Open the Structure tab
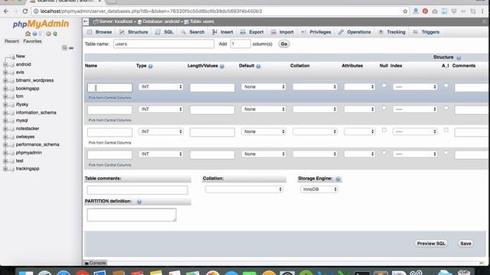Screen dimensions: 490x275 (x=133, y=32)
